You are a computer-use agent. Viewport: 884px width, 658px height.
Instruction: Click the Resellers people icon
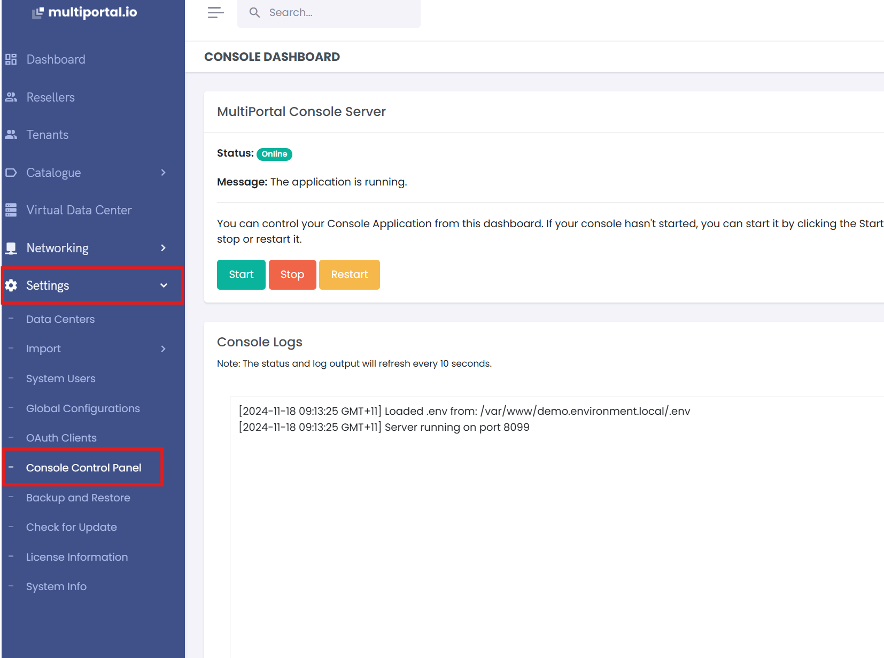[11, 97]
